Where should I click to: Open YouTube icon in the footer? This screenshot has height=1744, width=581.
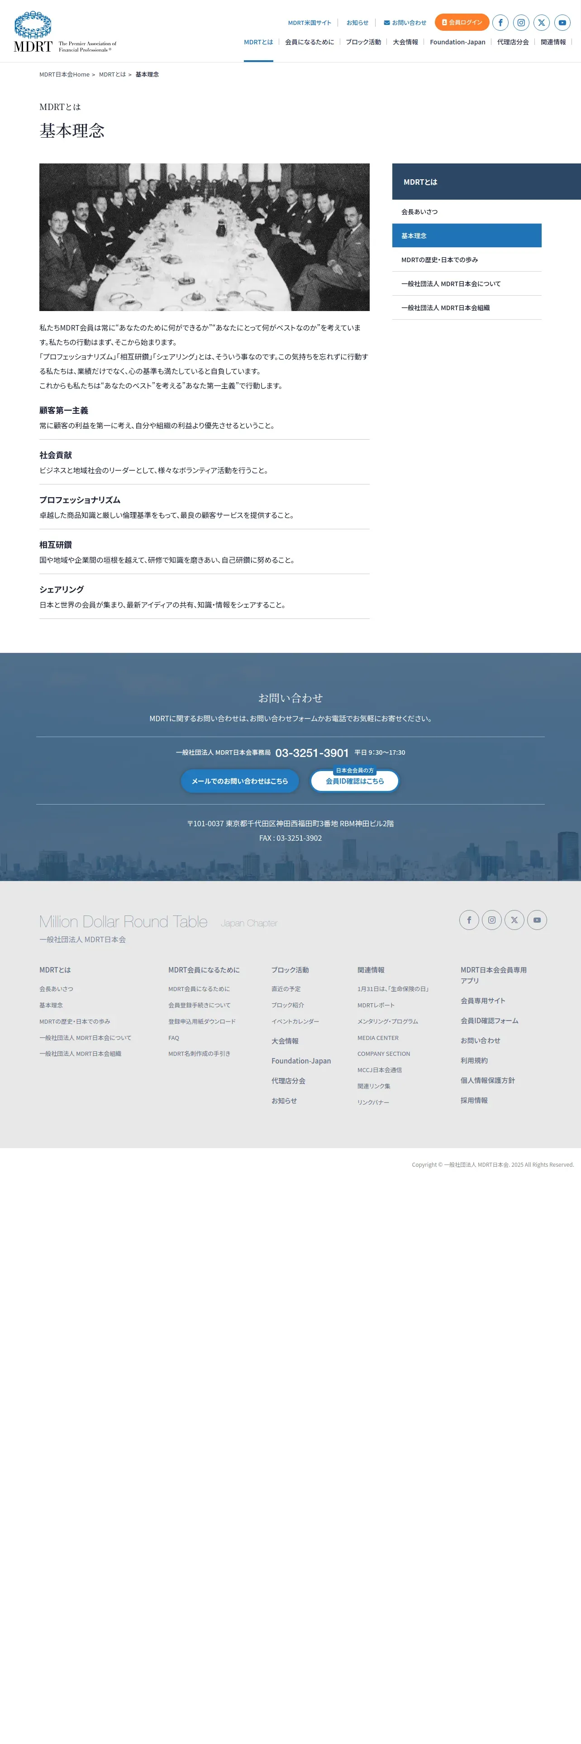point(537,920)
